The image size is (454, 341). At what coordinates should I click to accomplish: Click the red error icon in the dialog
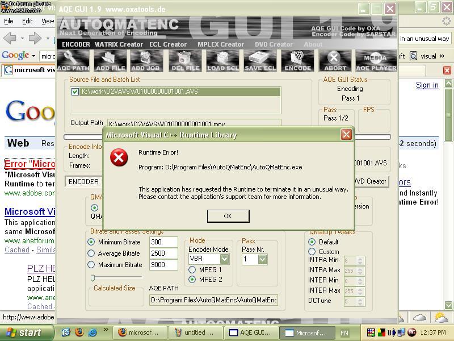coord(119,157)
